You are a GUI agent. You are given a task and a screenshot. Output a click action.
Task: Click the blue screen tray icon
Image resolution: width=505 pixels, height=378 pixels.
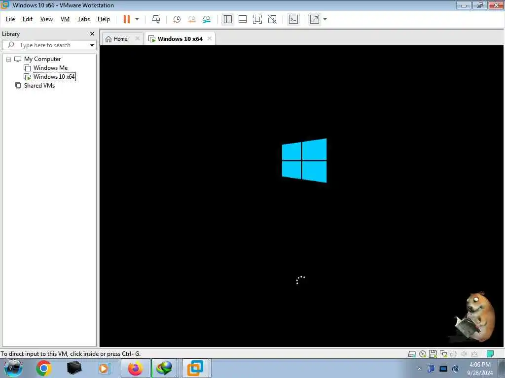[x=443, y=369]
